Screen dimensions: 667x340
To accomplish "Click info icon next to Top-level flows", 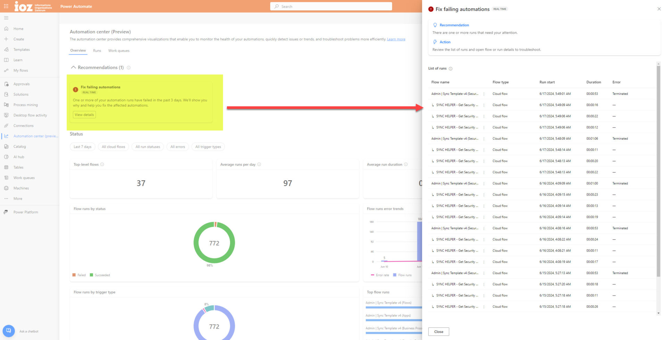I will click(102, 165).
